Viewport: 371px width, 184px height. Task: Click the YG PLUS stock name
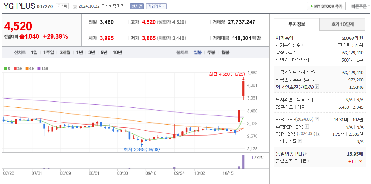click(x=19, y=6)
